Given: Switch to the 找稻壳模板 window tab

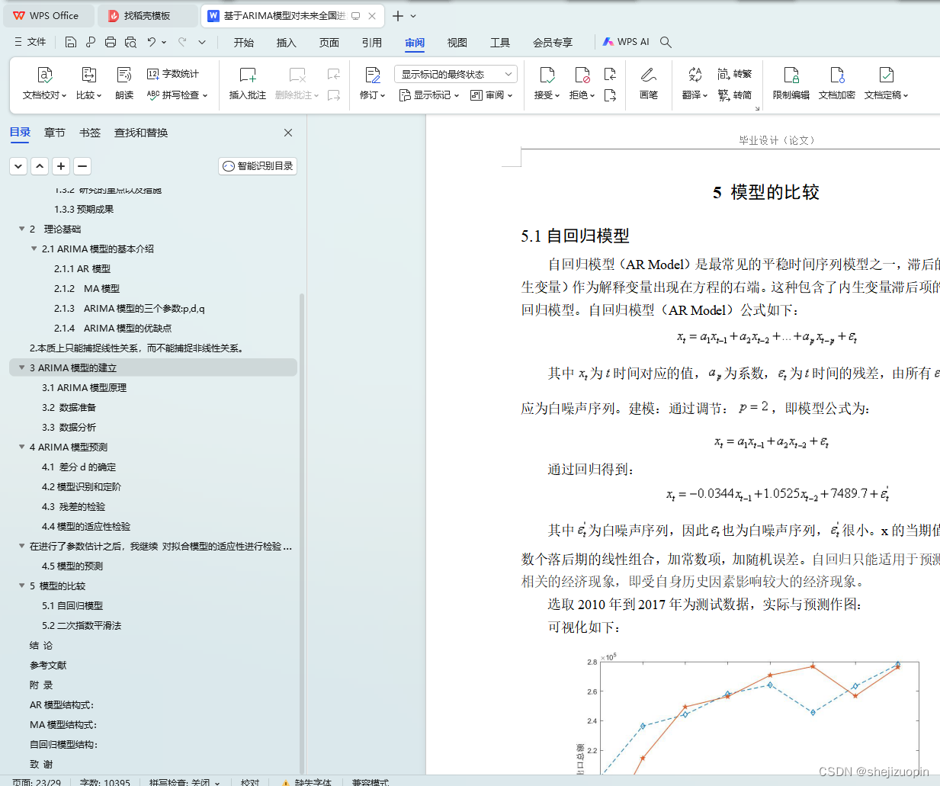Looking at the screenshot, I should pos(148,15).
